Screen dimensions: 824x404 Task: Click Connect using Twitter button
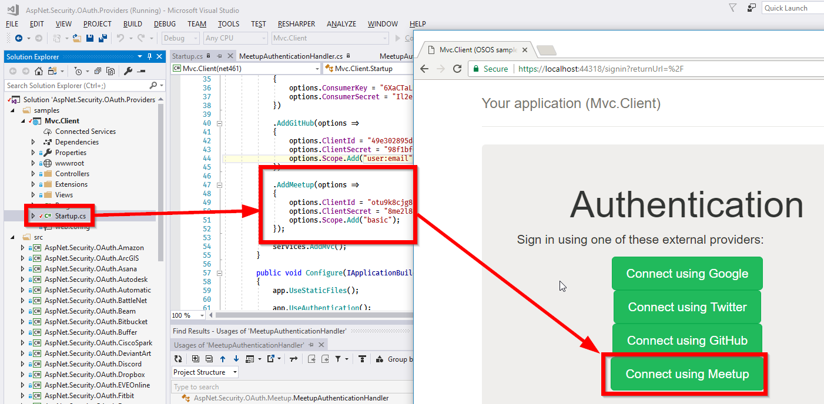(x=687, y=307)
